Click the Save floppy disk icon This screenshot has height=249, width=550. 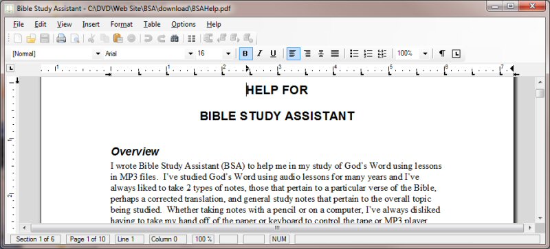point(45,38)
